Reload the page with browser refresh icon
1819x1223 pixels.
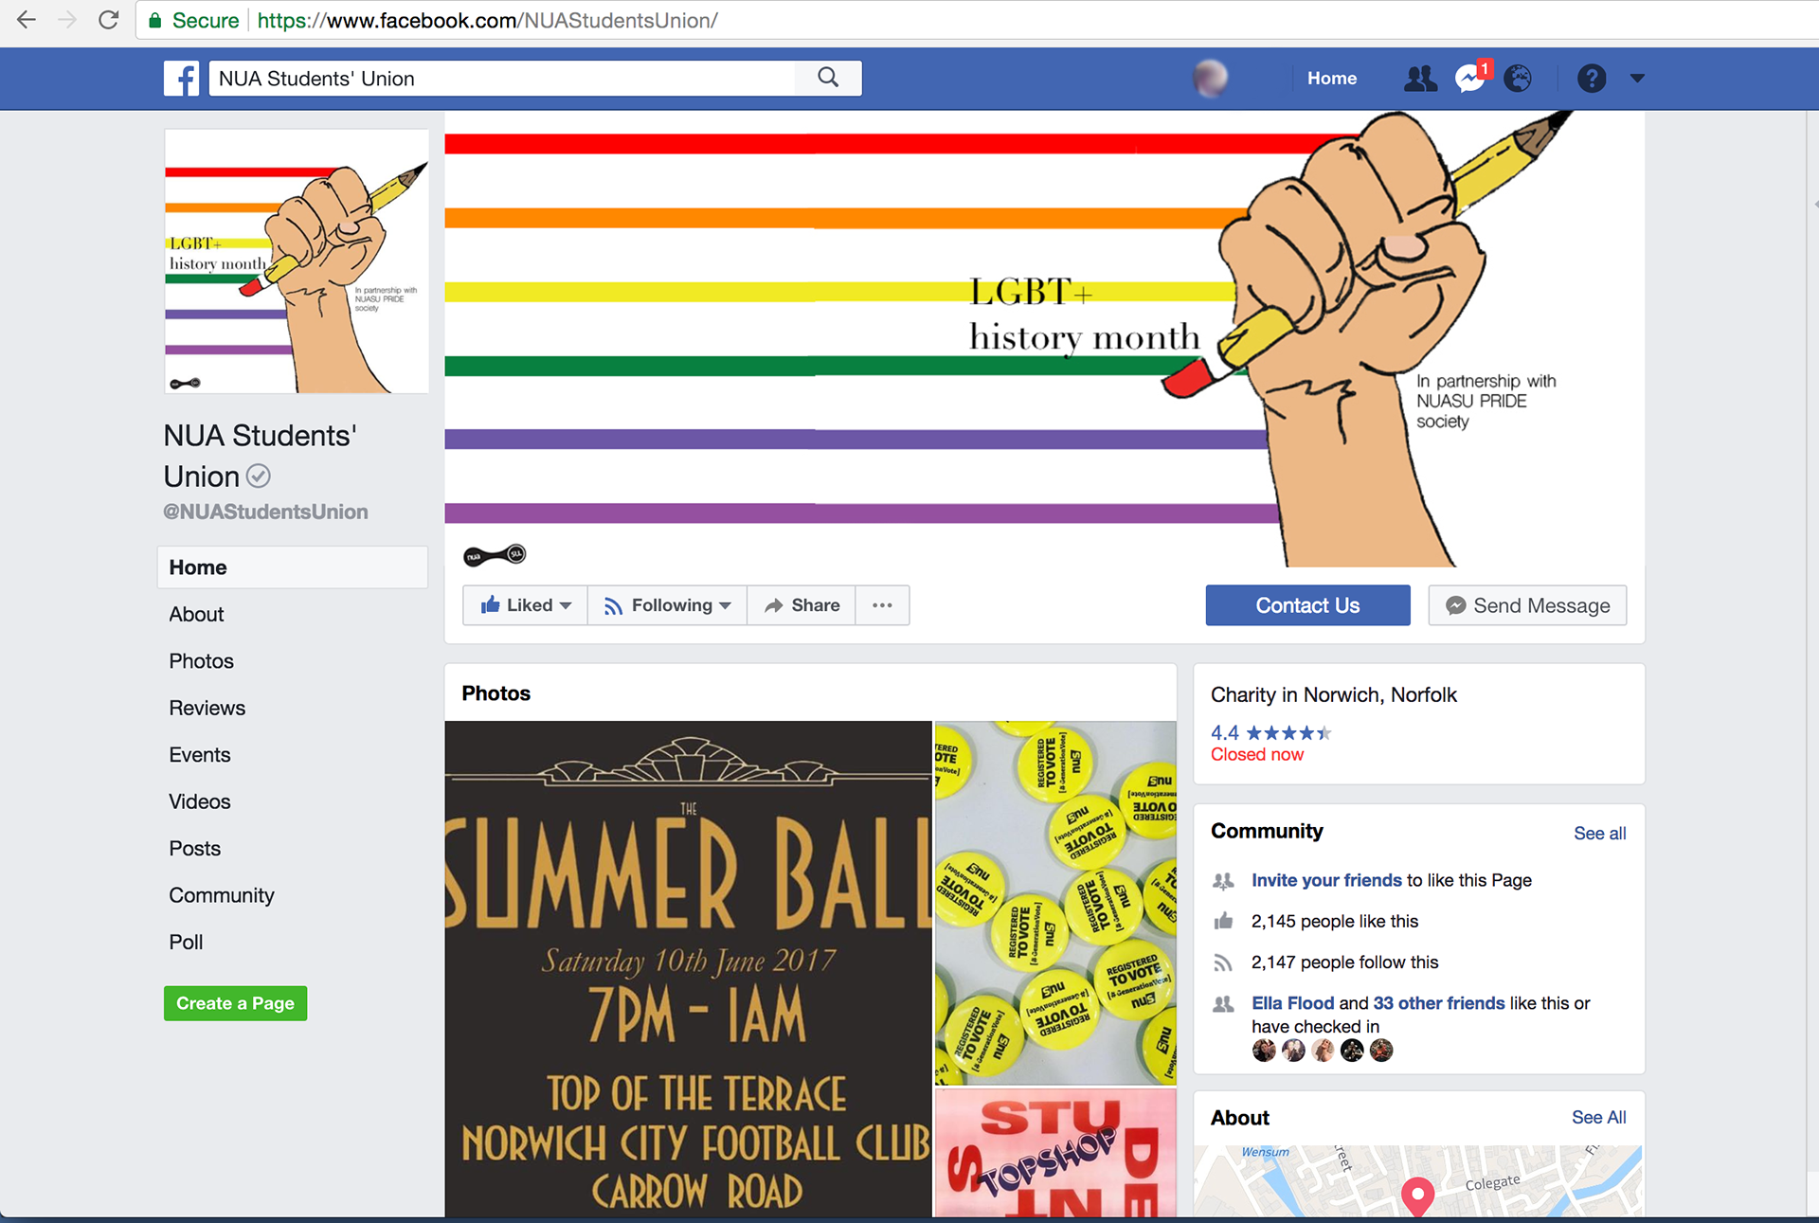tap(109, 20)
